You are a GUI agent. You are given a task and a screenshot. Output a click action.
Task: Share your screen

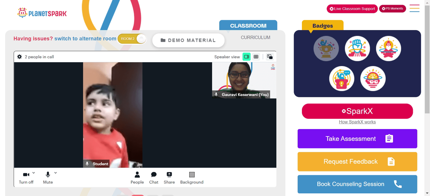pyautogui.click(x=169, y=178)
